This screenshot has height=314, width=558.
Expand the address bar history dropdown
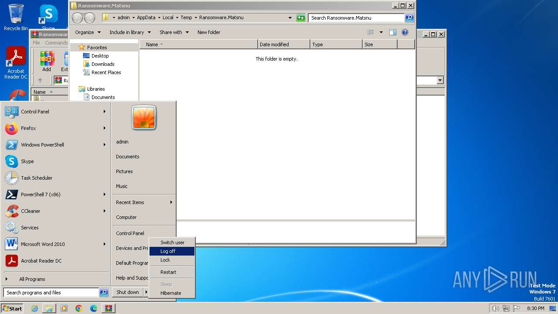click(290, 18)
